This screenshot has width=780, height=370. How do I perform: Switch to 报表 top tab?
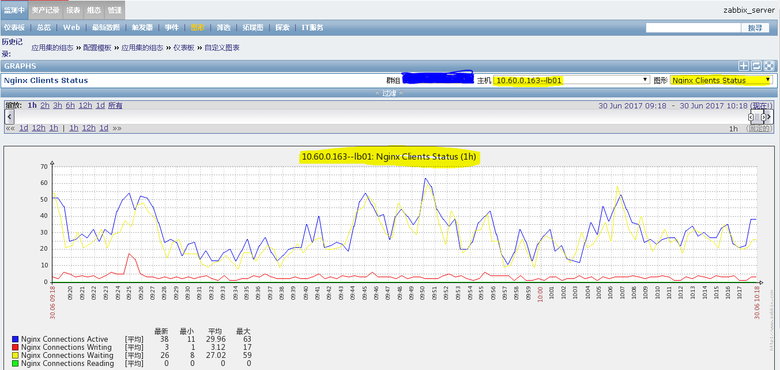tap(73, 10)
